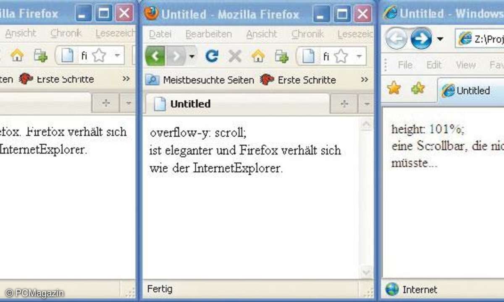Open history dropdown beside Forward in middle Firefox
Image resolution: width=504 pixels, height=302 pixels.
click(x=192, y=56)
